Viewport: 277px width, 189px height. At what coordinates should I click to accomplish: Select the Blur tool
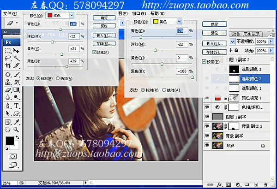[7, 97]
